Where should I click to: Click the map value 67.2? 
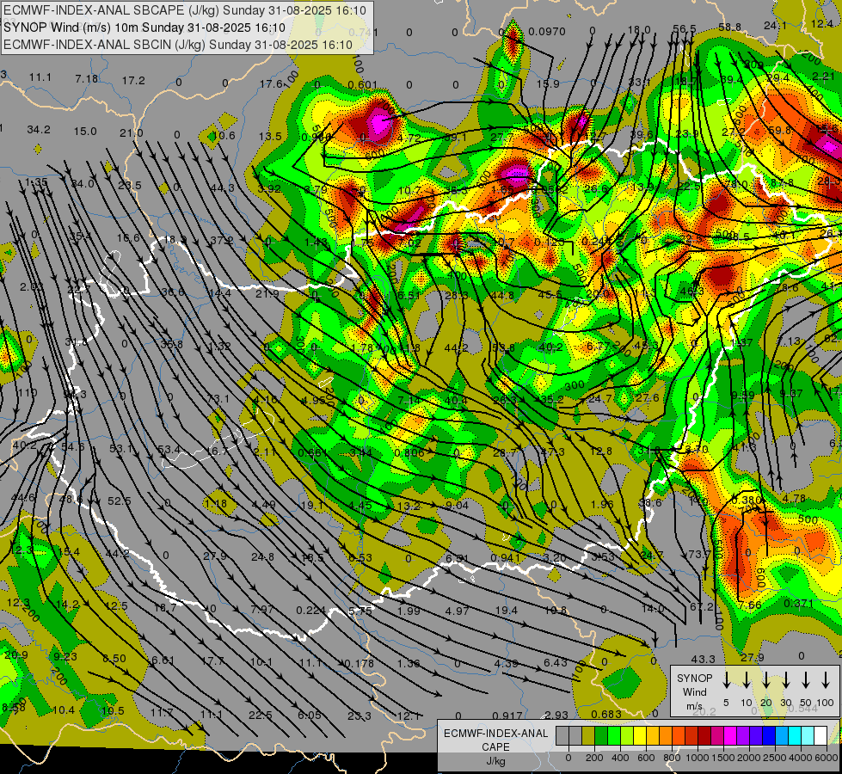click(701, 606)
